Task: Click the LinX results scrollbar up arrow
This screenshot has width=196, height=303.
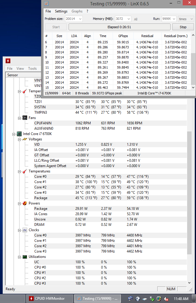Action: click(193, 35)
